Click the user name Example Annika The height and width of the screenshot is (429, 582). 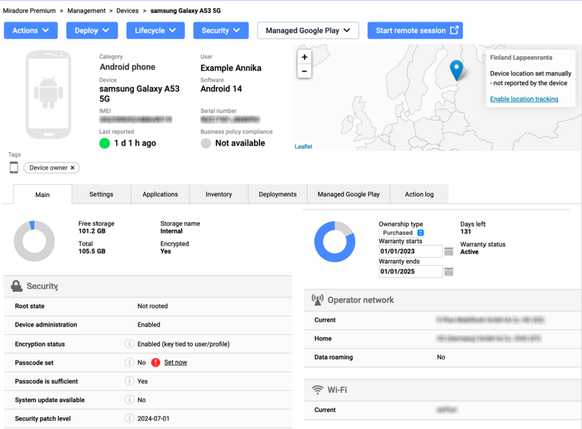pos(231,68)
